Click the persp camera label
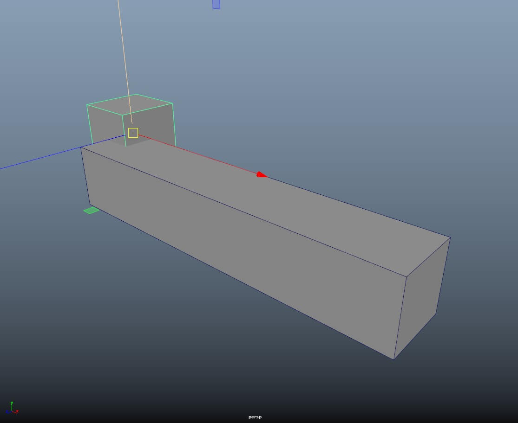Screen dimensions: 518x423 (x=255, y=417)
